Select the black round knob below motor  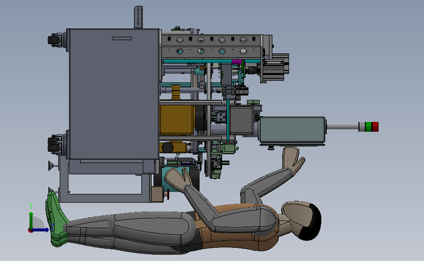pos(168,147)
